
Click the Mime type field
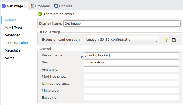[131, 90]
